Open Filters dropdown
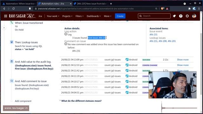Image resolution: width=203 pixels, height=114 pixels. click(x=80, y=16)
